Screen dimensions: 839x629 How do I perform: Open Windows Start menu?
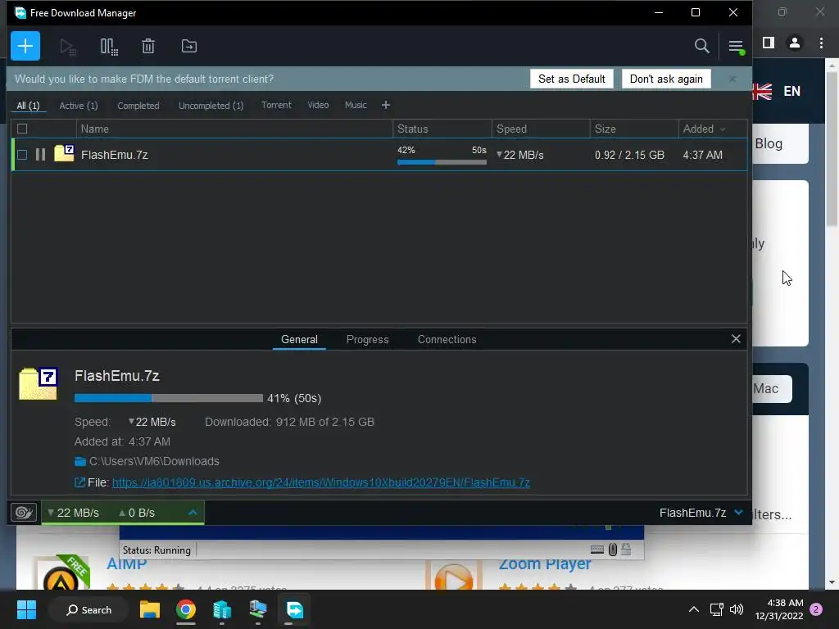[x=26, y=609]
